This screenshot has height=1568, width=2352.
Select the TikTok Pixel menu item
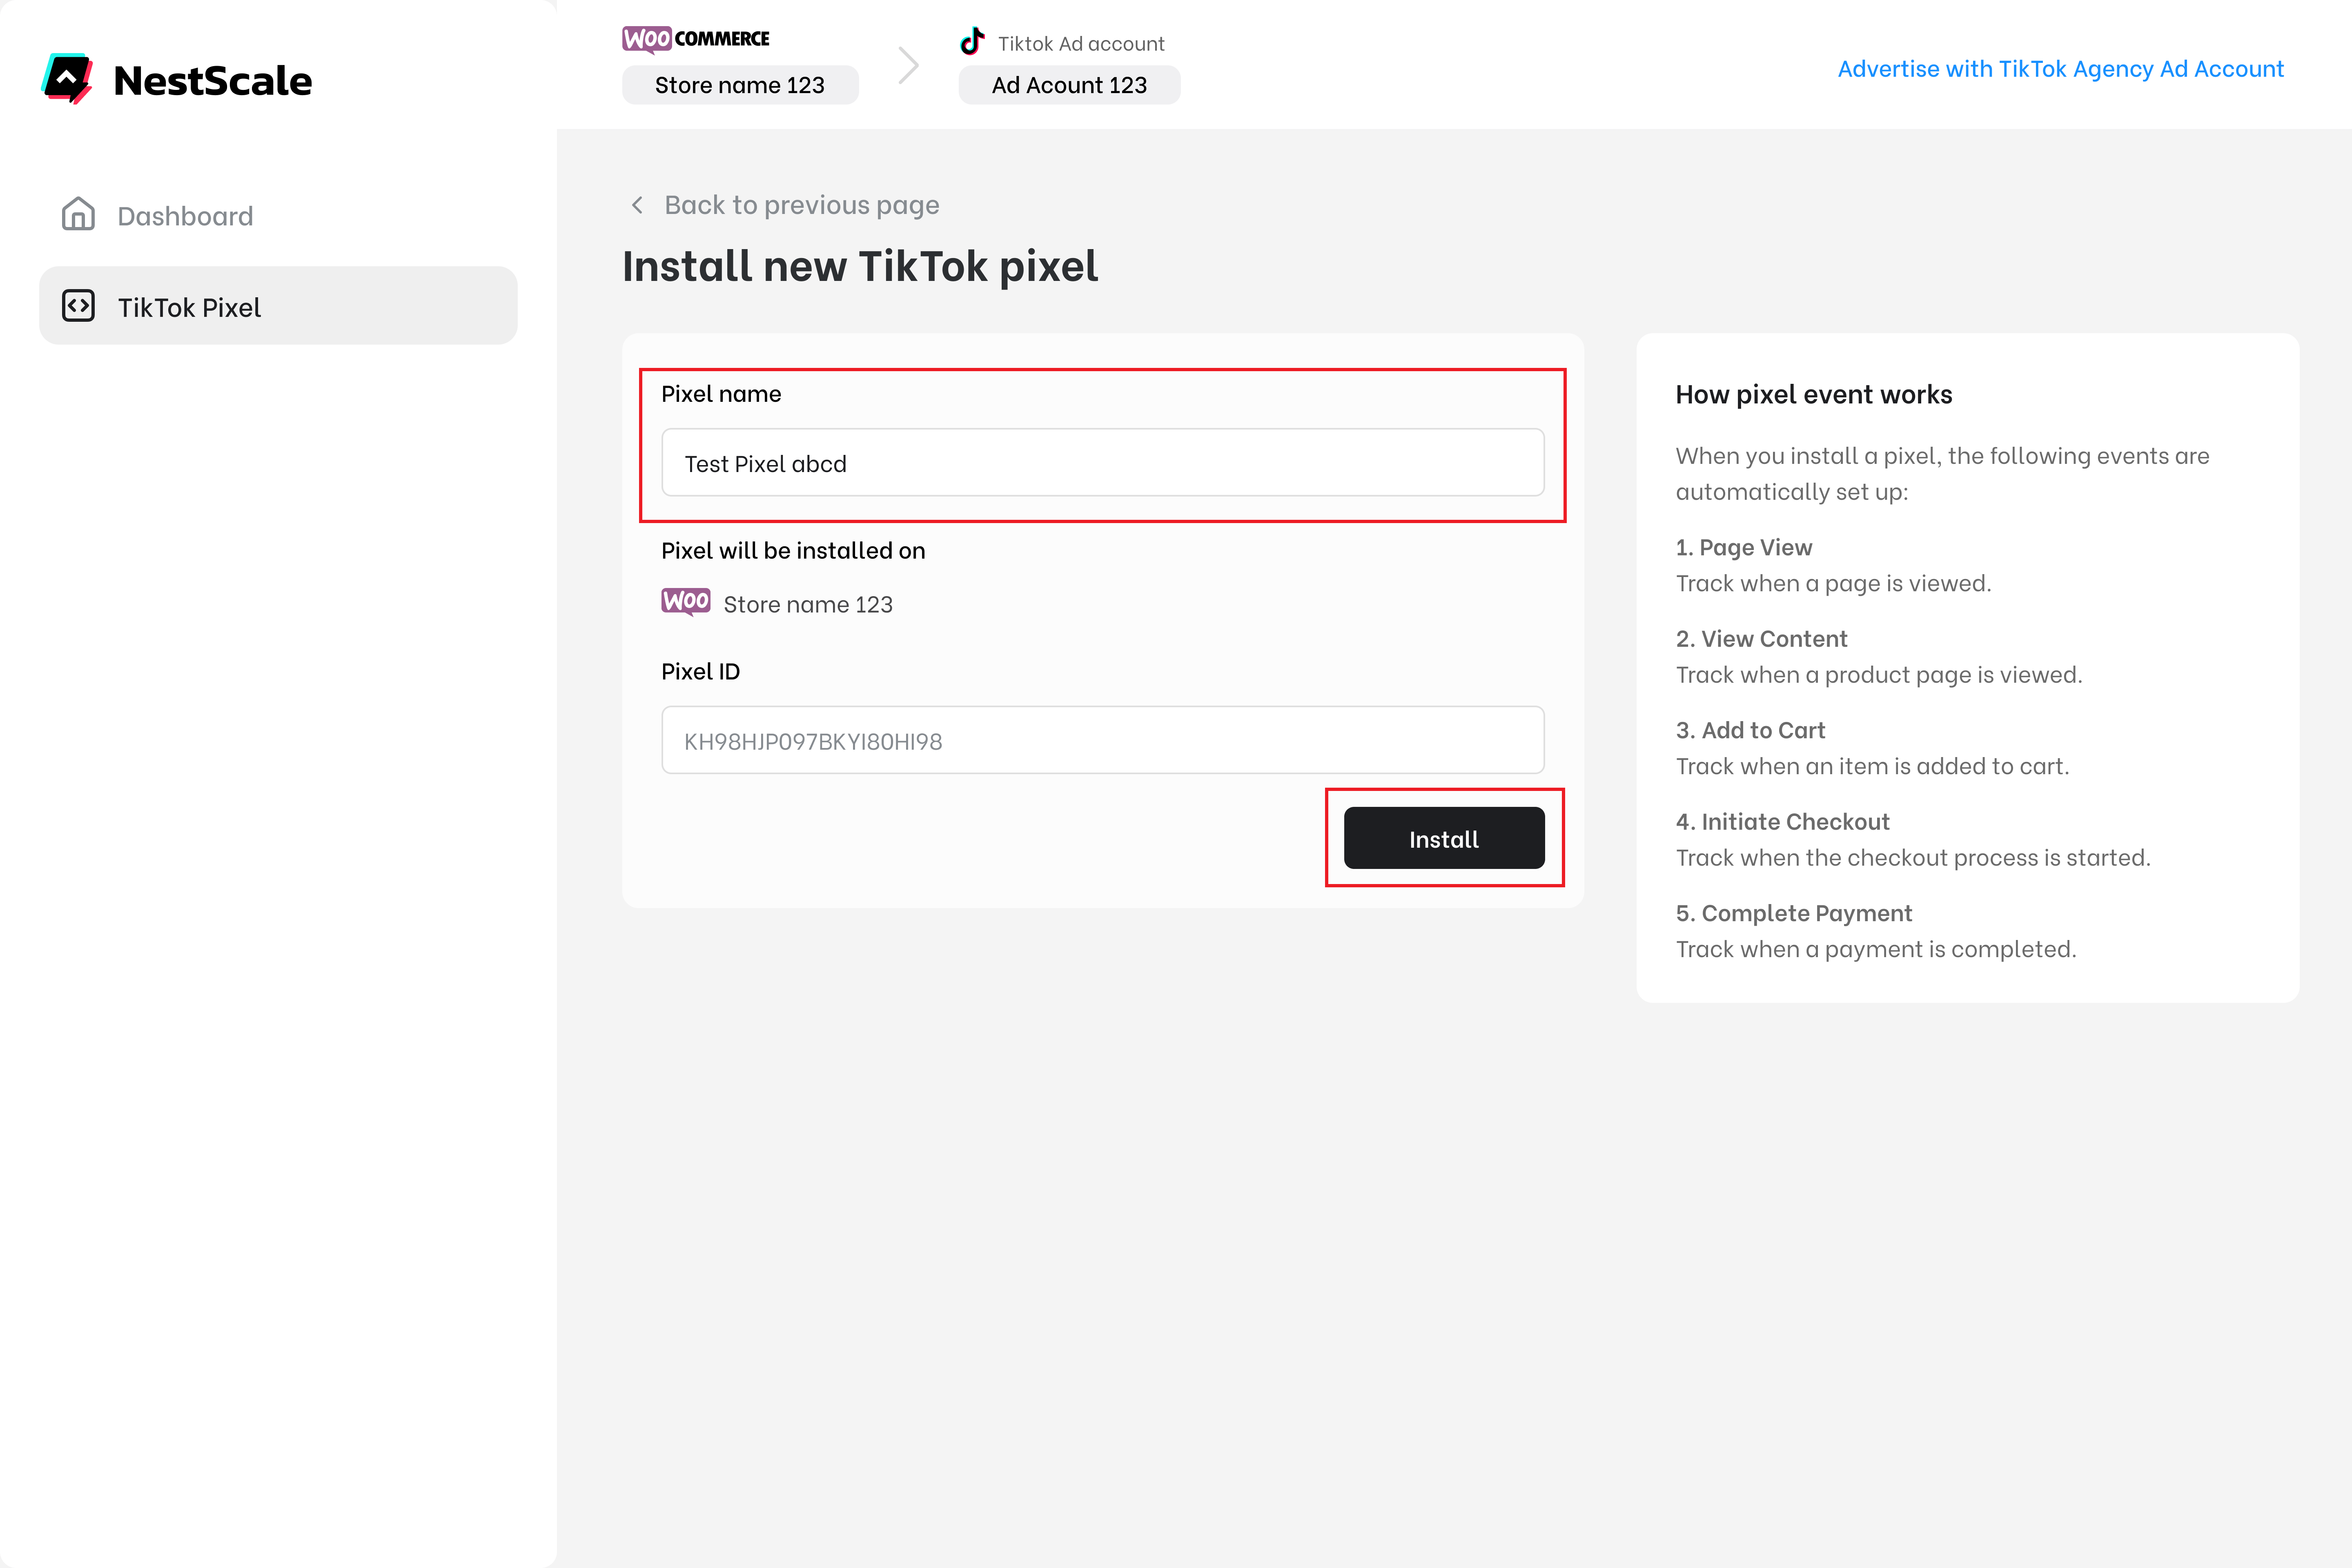tap(278, 306)
